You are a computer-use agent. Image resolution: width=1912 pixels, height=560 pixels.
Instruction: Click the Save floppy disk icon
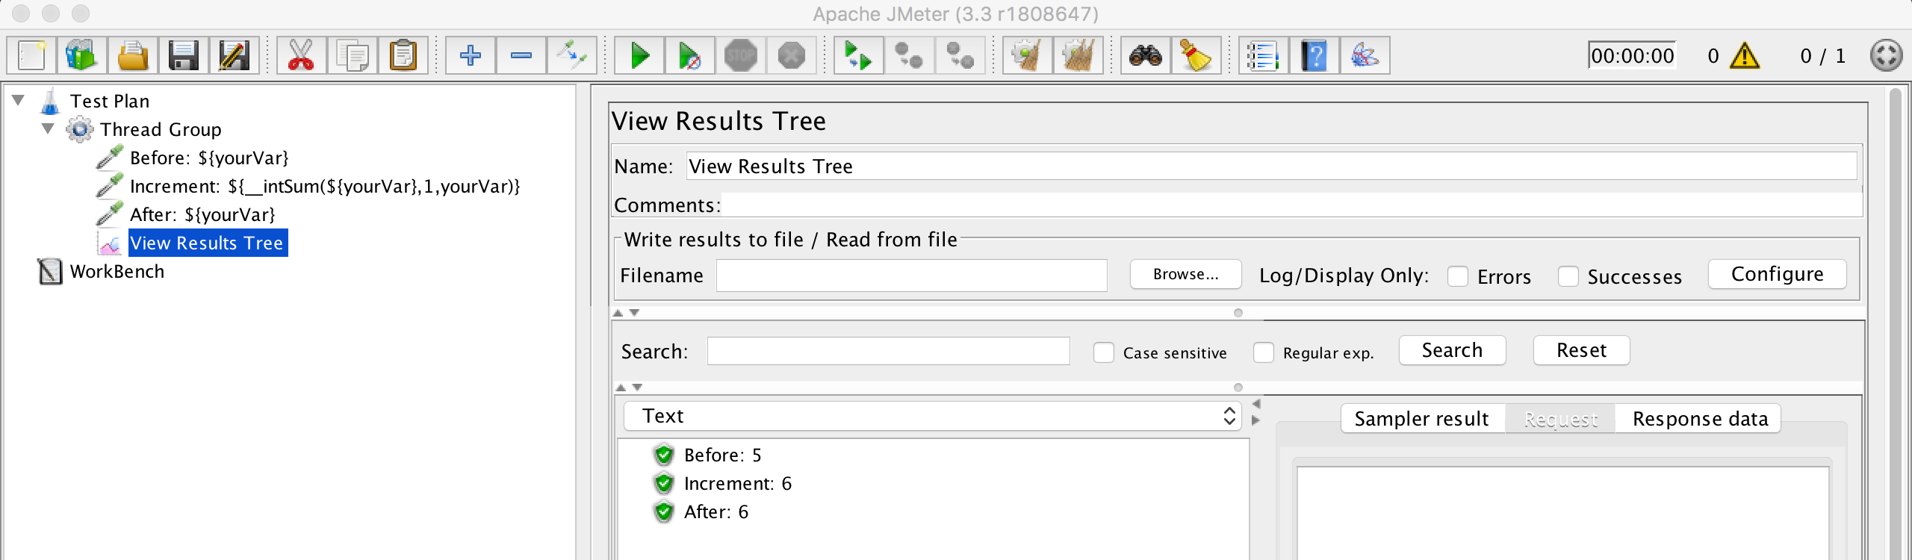[x=183, y=56]
